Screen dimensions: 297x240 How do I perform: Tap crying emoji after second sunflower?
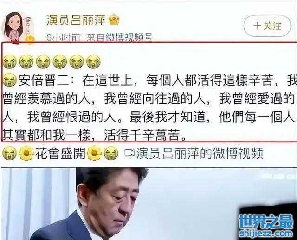[111, 153]
